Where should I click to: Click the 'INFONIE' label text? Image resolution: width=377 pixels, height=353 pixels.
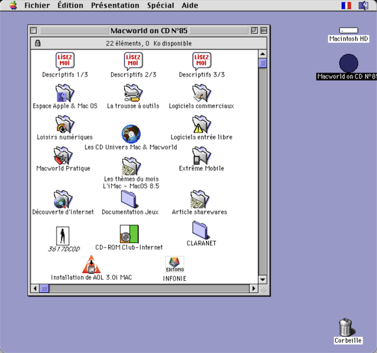tap(174, 279)
